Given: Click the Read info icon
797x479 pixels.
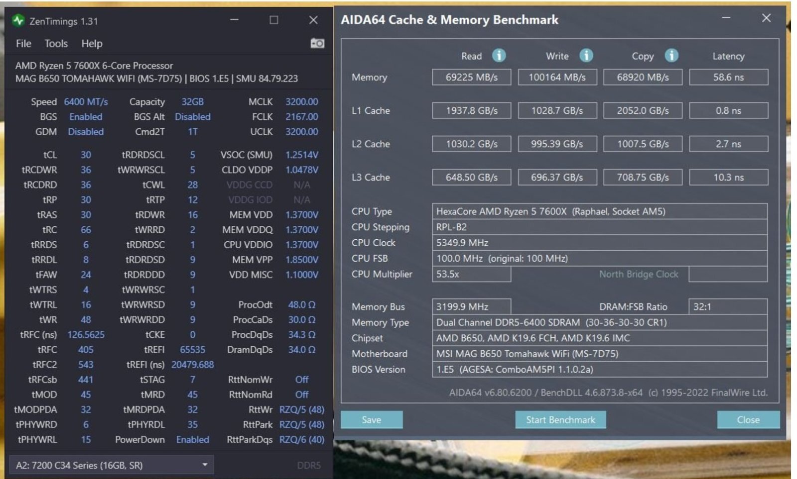Looking at the screenshot, I should 499,55.
